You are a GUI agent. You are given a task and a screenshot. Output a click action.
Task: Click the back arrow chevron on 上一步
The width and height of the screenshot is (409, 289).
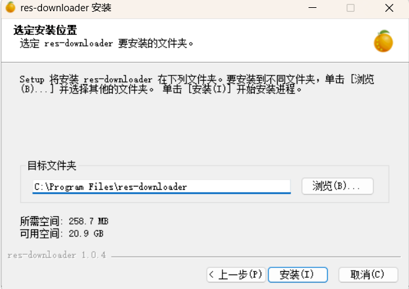point(211,275)
